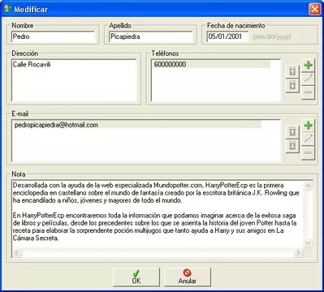
Task: Add a new phone number with green plus
Action: tap(308, 65)
